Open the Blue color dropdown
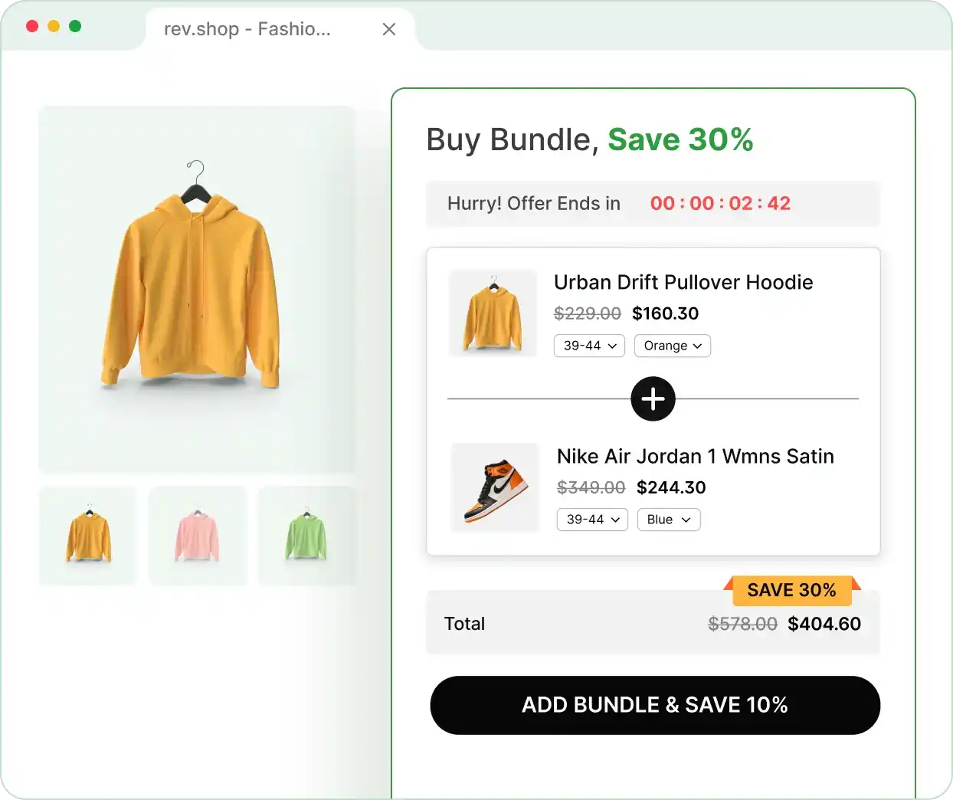 (x=668, y=520)
